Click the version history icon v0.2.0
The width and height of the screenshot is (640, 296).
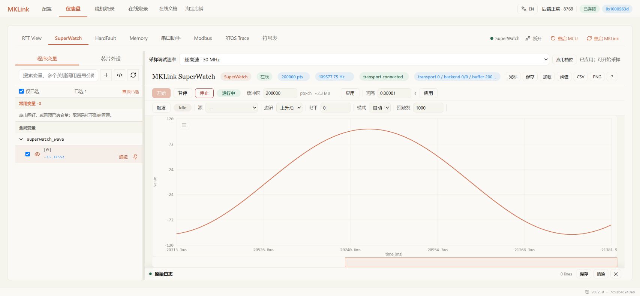point(587,292)
